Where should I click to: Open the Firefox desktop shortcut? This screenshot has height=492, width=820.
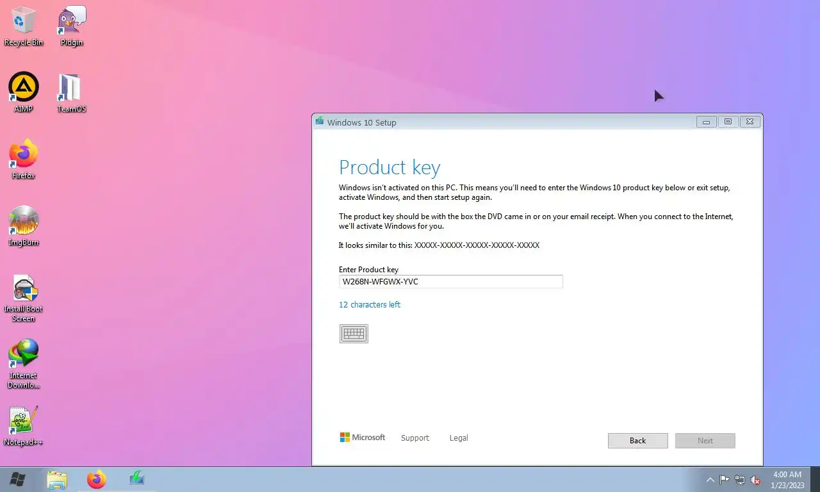(24, 159)
